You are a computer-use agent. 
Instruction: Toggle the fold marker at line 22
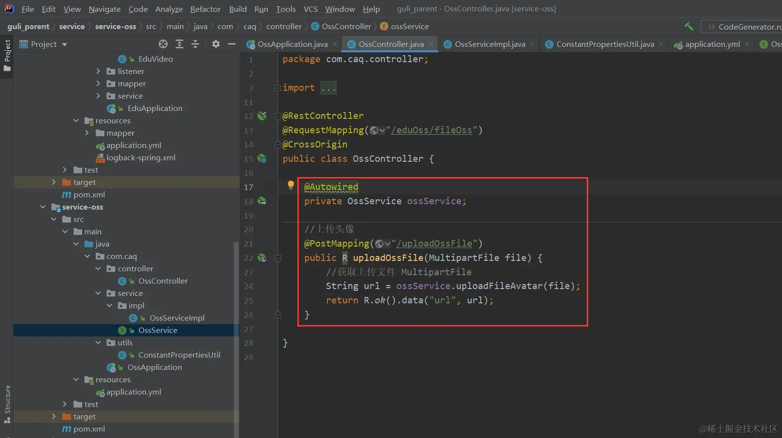[x=278, y=258]
